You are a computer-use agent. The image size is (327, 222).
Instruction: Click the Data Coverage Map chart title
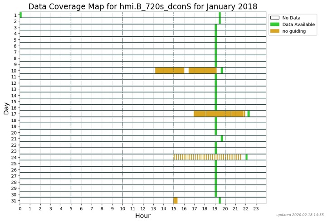[142, 6]
